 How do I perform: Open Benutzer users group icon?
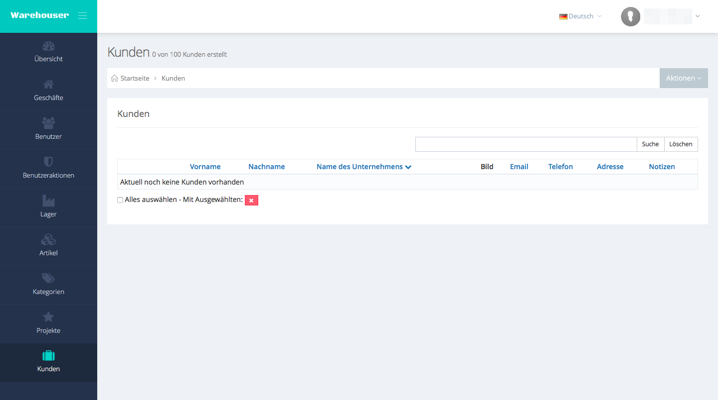(48, 123)
